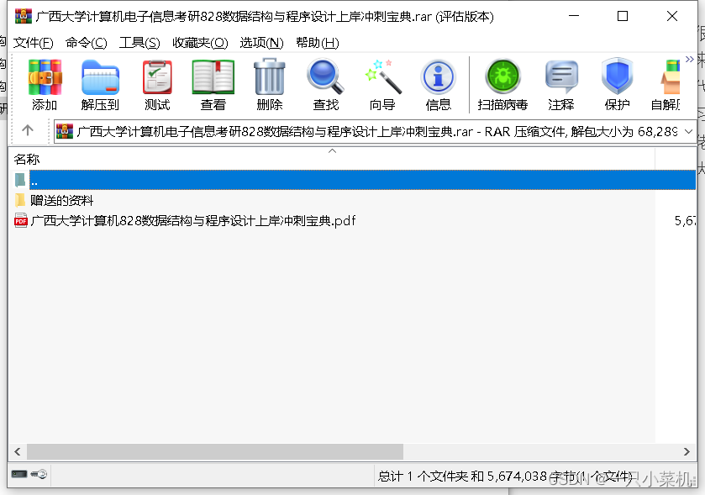705x495 pixels.
Task: Click the drive icon in status bar
Action: pos(19,474)
